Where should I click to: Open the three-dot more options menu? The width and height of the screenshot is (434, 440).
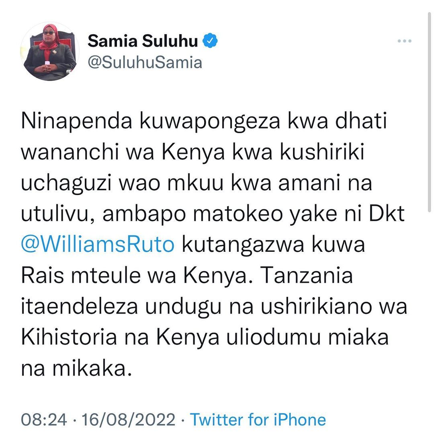click(404, 41)
